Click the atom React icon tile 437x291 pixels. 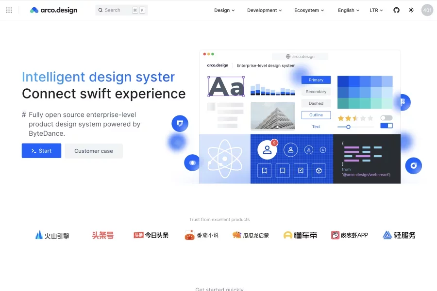click(x=224, y=159)
